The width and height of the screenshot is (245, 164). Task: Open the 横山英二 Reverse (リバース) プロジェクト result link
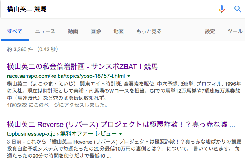[121, 125]
